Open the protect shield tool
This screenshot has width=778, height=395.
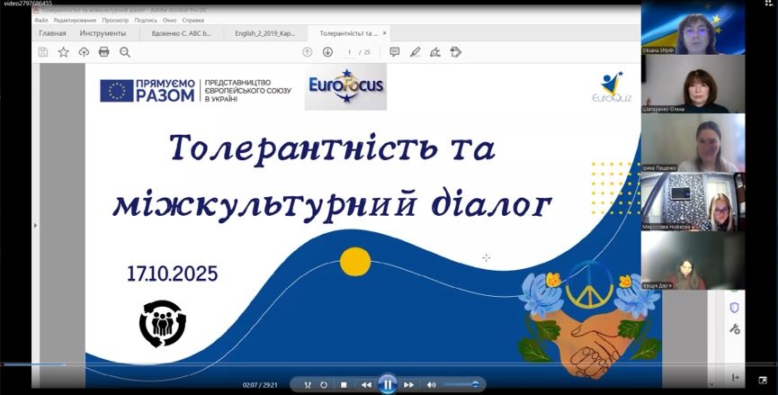tap(734, 308)
